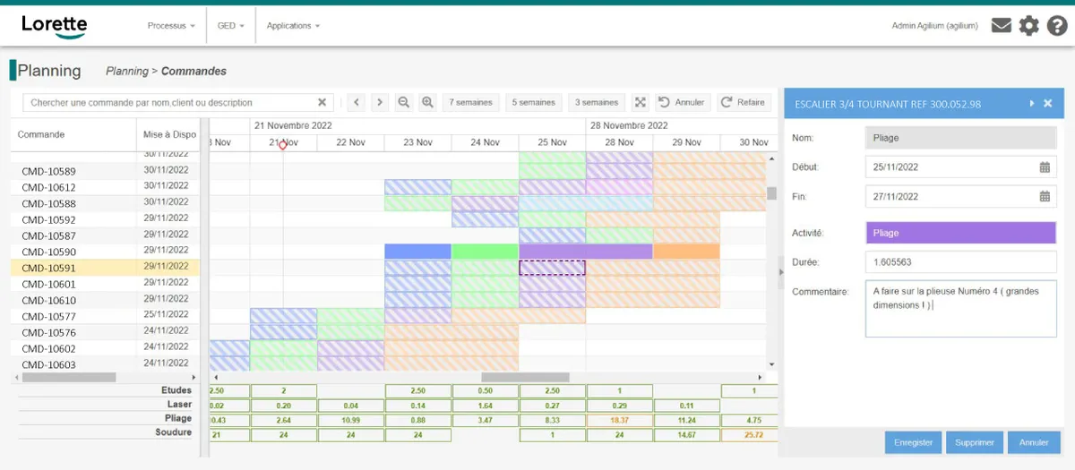Image resolution: width=1075 pixels, height=470 pixels.
Task: Click the red today marker on 21 Nov
Action: coord(283,144)
